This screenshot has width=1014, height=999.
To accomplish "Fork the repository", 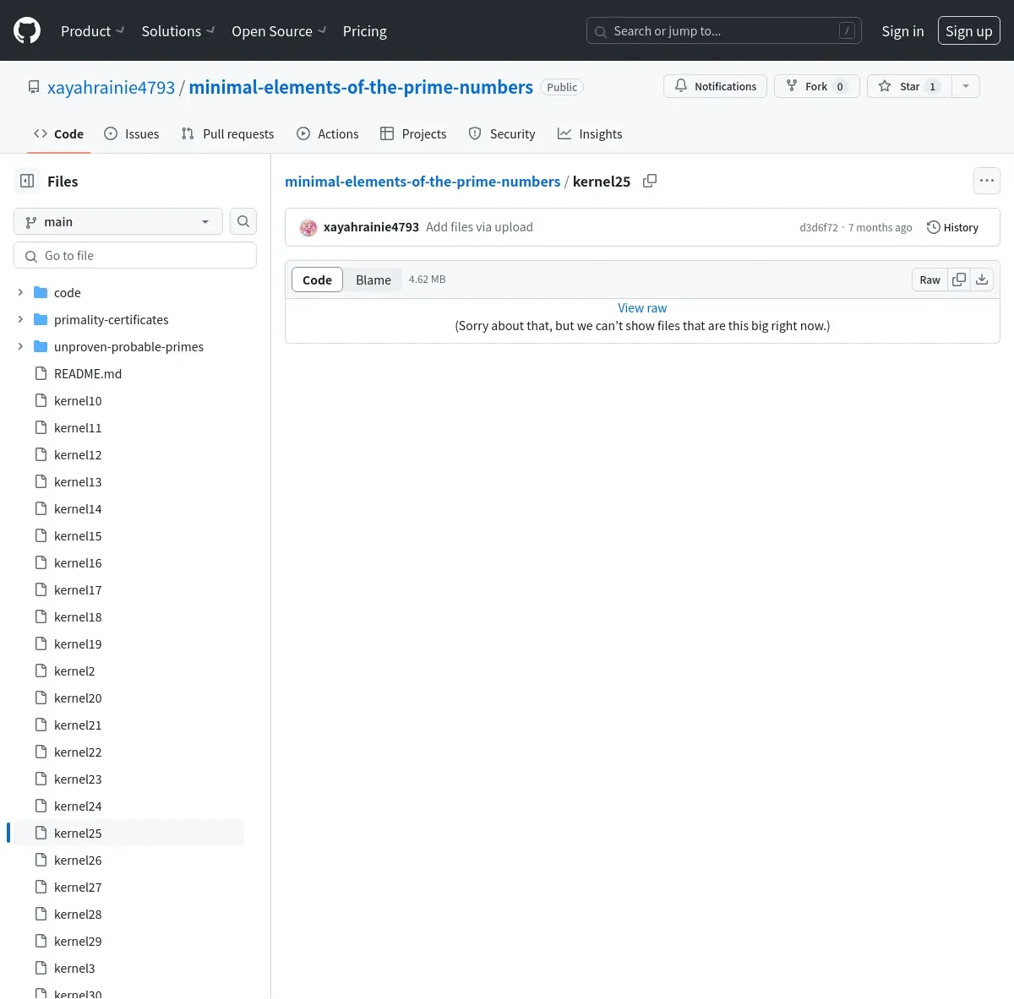I will point(817,86).
